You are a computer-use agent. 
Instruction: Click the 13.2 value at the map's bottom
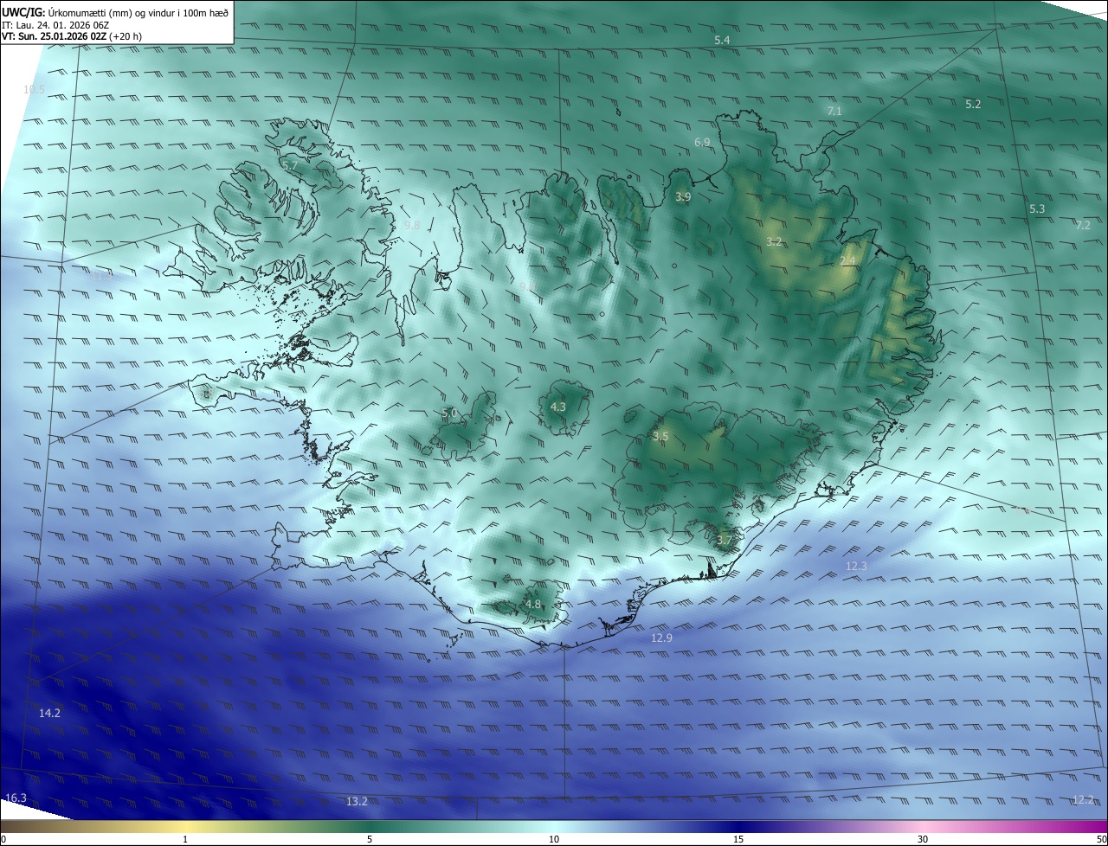point(357,802)
